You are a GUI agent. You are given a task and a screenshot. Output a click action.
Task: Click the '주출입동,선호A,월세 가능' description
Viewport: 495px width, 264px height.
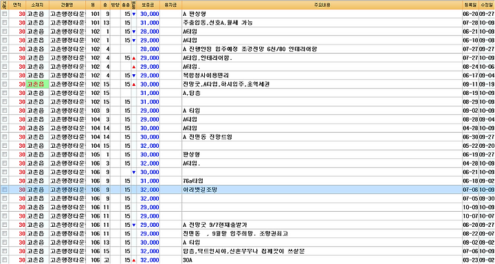pyautogui.click(x=217, y=23)
